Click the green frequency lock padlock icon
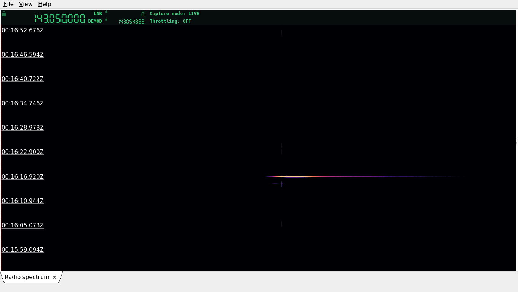The width and height of the screenshot is (518, 292). click(4, 14)
